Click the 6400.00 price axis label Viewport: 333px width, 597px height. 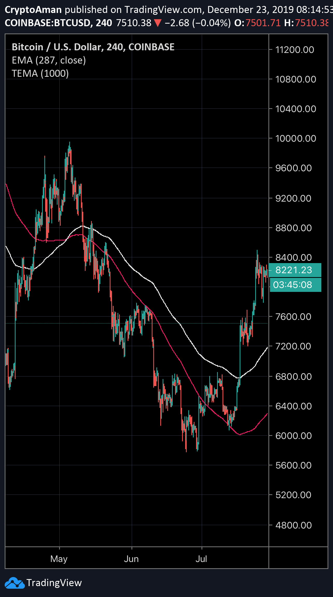[x=293, y=406]
